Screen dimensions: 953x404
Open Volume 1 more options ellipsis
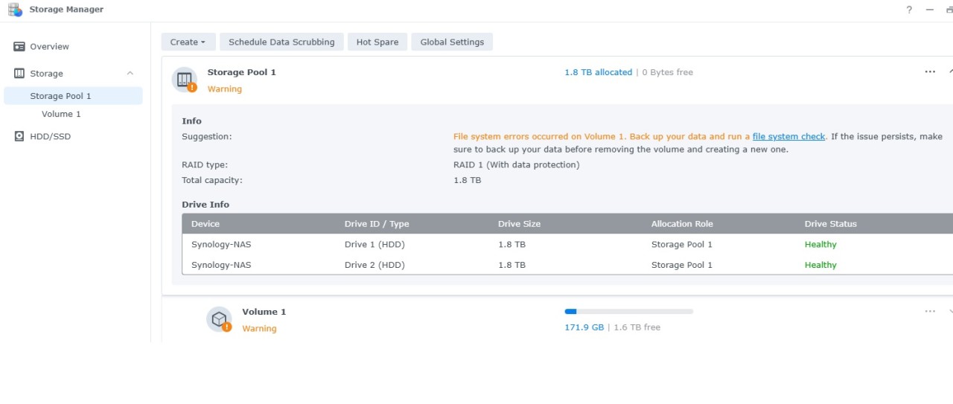tap(930, 312)
